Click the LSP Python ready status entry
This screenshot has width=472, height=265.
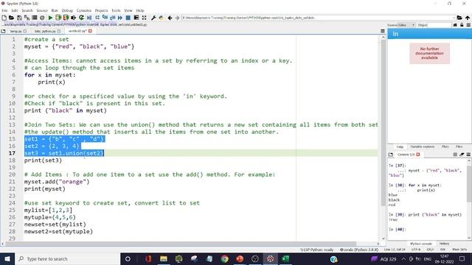point(316,250)
